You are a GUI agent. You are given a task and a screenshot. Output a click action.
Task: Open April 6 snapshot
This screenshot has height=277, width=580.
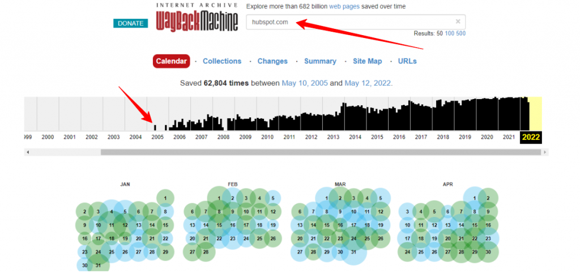pos(447,212)
